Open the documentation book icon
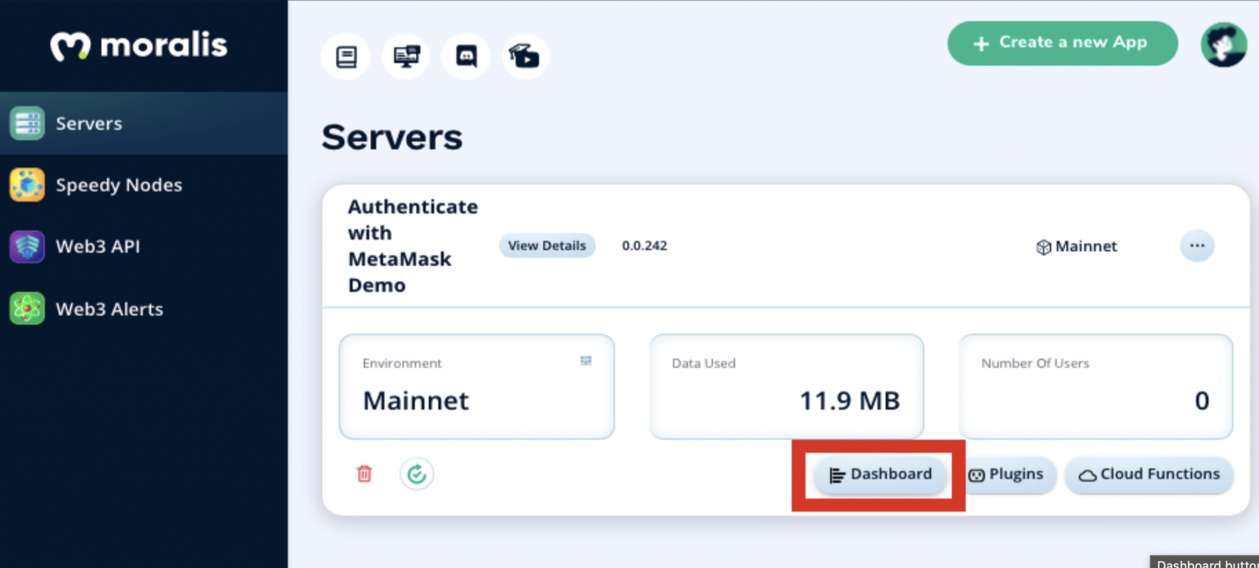Screen dimensions: 1259x568 coord(345,56)
